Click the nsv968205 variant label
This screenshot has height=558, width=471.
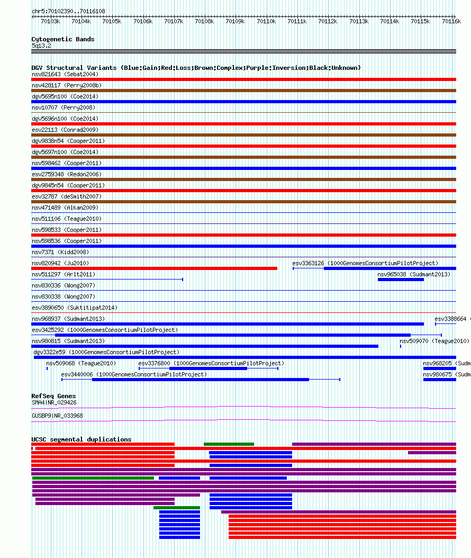pyautogui.click(x=447, y=363)
